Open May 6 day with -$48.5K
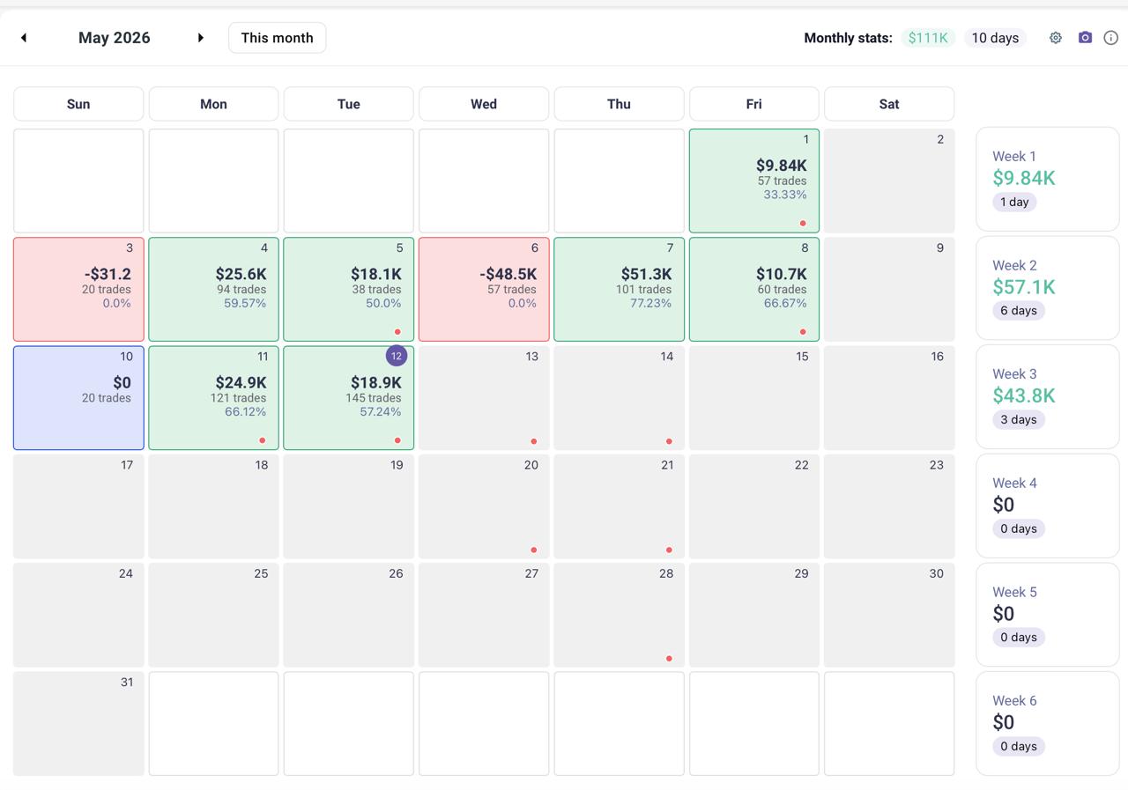The height and width of the screenshot is (790, 1128). tap(484, 289)
